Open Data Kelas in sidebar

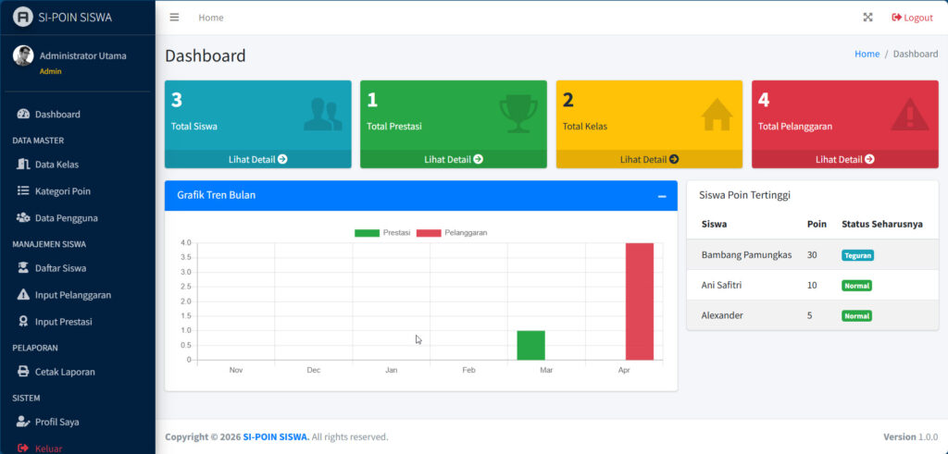[x=56, y=165]
